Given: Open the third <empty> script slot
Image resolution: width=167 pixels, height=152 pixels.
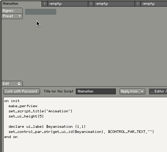Looking at the screenshot, I should tap(154, 4).
